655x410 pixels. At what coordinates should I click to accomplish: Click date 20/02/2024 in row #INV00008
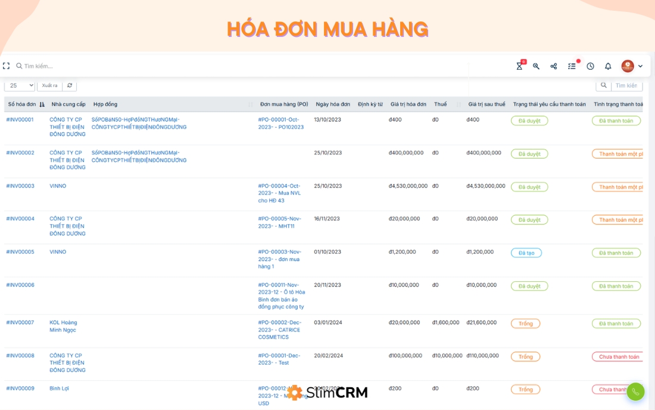click(x=328, y=356)
